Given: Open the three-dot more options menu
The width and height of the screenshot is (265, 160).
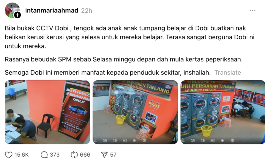Looking at the screenshot, I should [x=253, y=11].
